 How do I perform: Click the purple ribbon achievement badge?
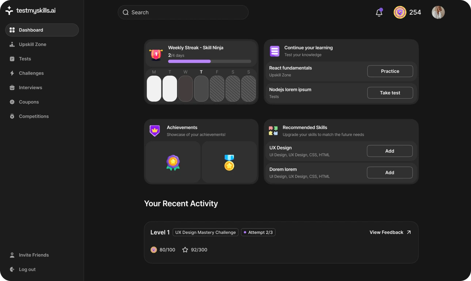point(173,163)
